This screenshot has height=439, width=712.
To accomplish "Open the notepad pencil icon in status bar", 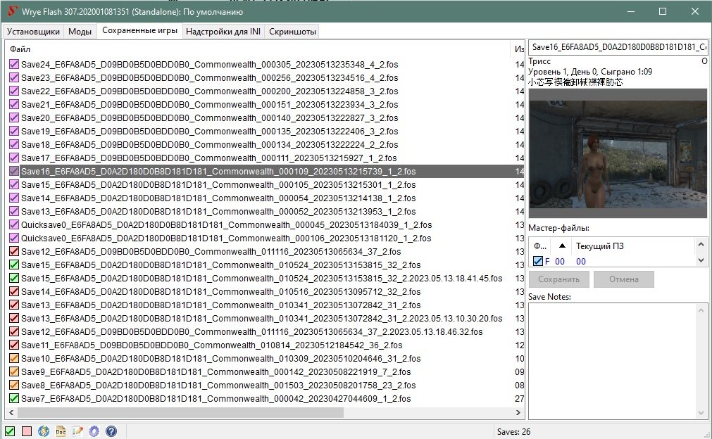I will click(77, 431).
